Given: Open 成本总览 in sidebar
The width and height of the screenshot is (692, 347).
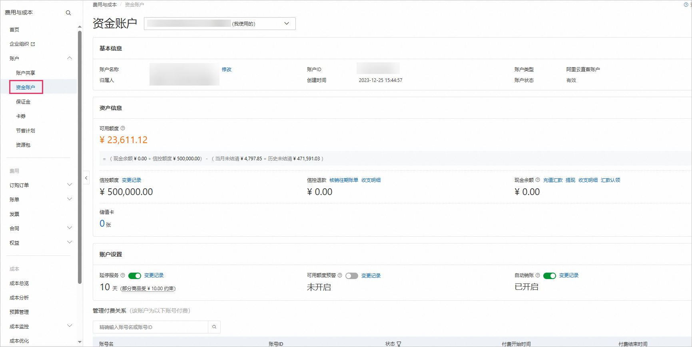Looking at the screenshot, I should point(19,283).
